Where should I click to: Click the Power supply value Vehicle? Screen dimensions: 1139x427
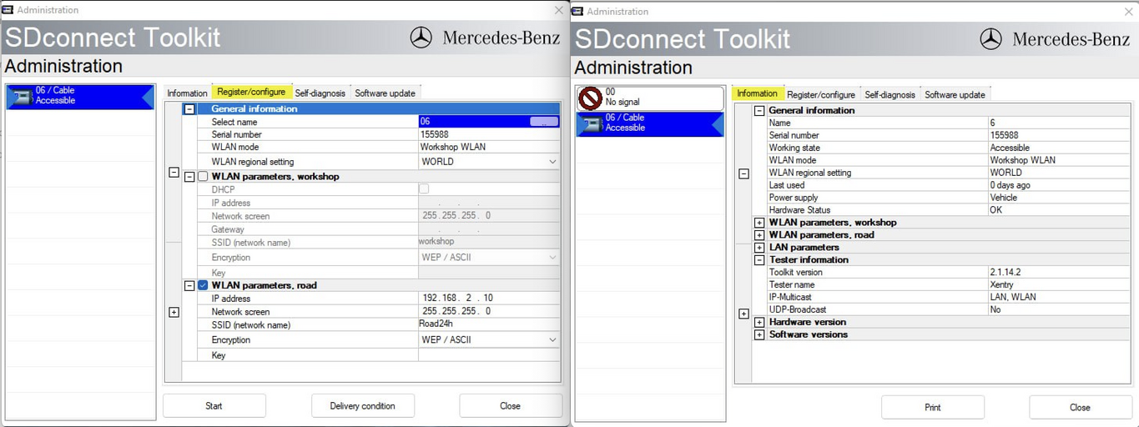(x=1059, y=198)
